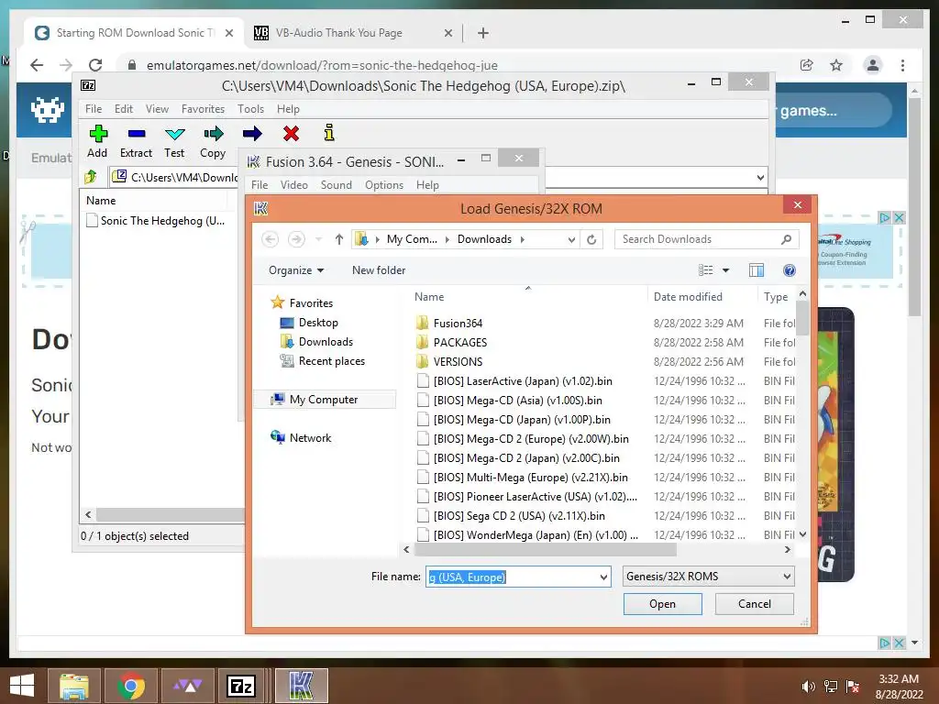Open the Fusion Video menu

pyautogui.click(x=294, y=185)
